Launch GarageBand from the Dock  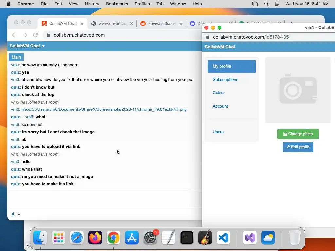click(205, 238)
